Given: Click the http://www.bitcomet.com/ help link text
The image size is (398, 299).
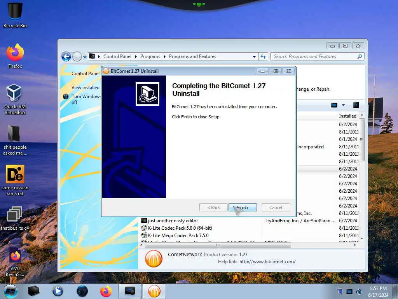Looking at the screenshot, I should pyautogui.click(x=267, y=262).
